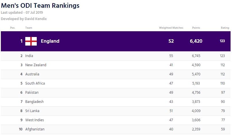The image size is (232, 135).
Task: Open India's ranking row
Action: (x=29, y=56)
